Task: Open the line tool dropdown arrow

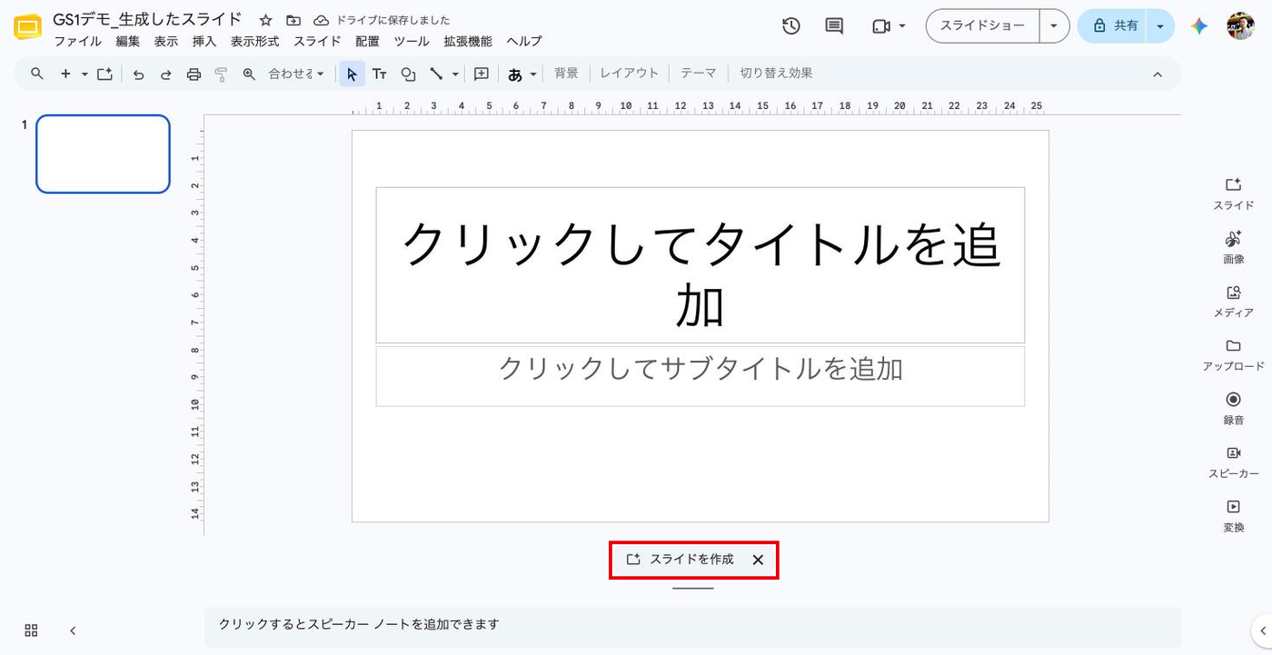Action: tap(455, 74)
